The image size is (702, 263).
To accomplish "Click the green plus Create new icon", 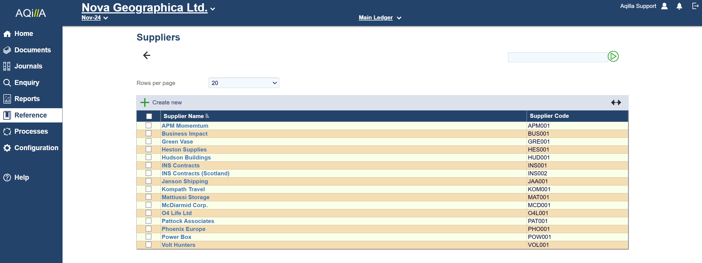I will tap(145, 102).
